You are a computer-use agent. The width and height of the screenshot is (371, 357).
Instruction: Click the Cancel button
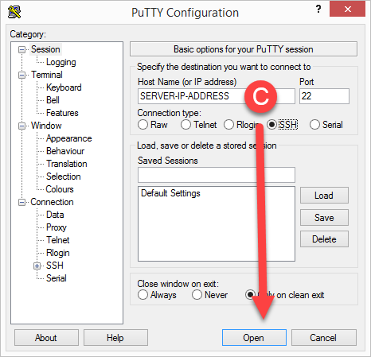[x=324, y=338]
